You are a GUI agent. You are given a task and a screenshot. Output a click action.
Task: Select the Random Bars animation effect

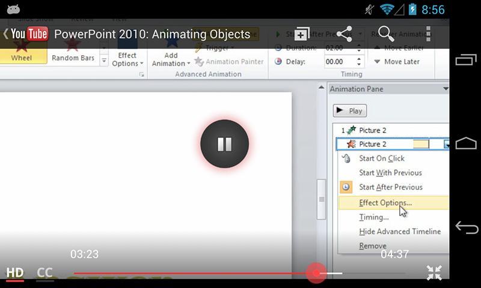coord(73,52)
